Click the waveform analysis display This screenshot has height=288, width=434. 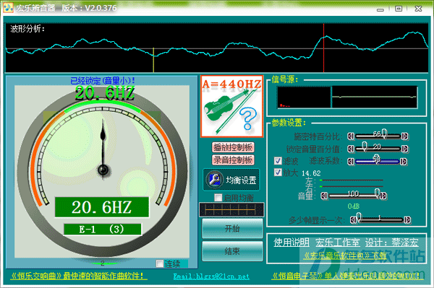click(217, 48)
